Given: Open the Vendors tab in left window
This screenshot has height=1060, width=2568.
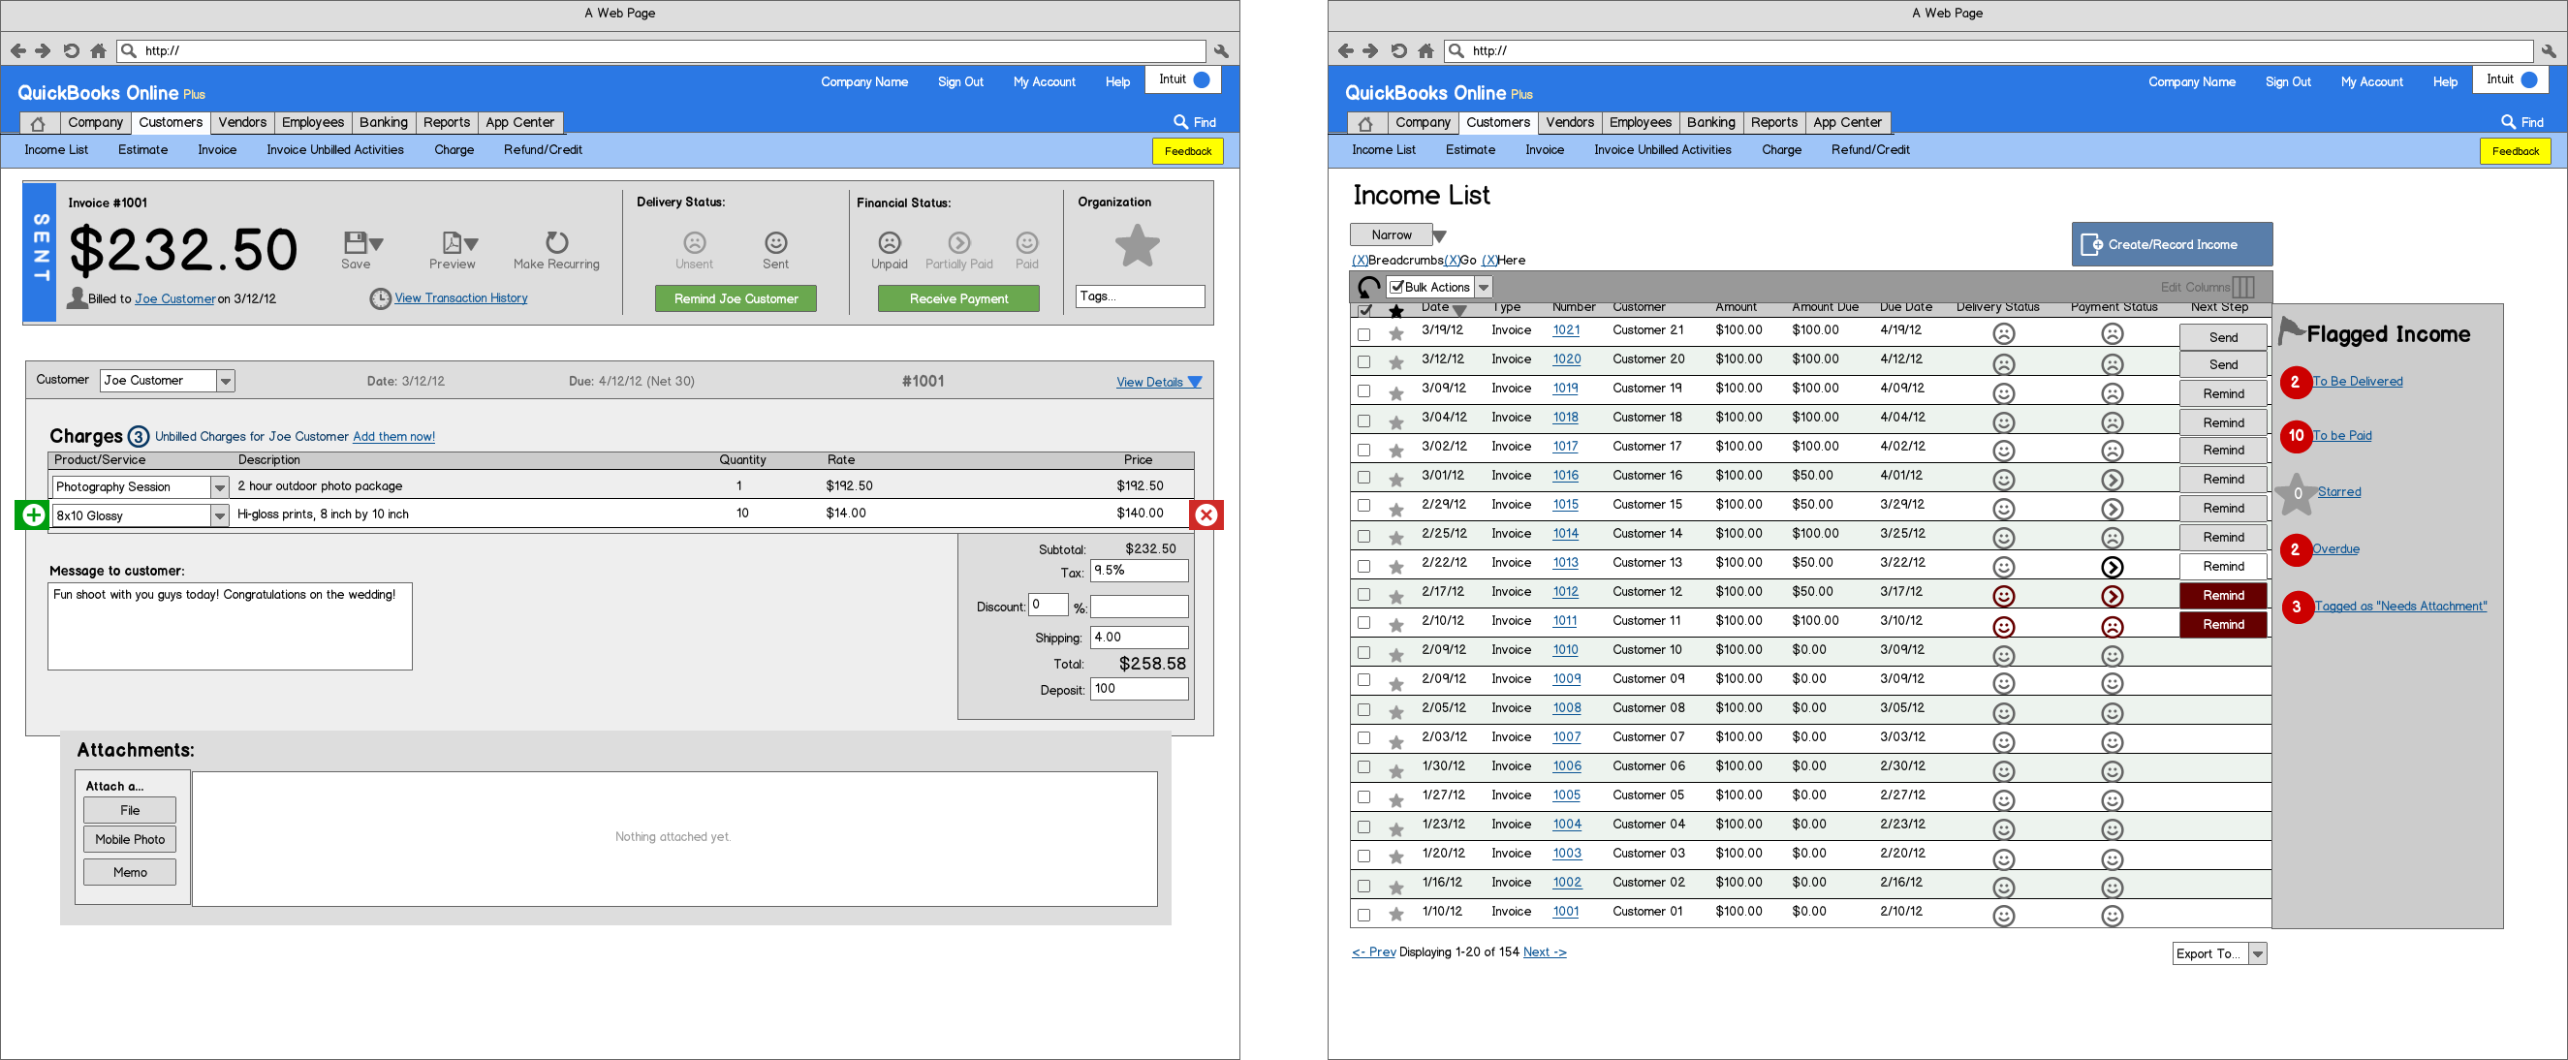Looking at the screenshot, I should [242, 123].
